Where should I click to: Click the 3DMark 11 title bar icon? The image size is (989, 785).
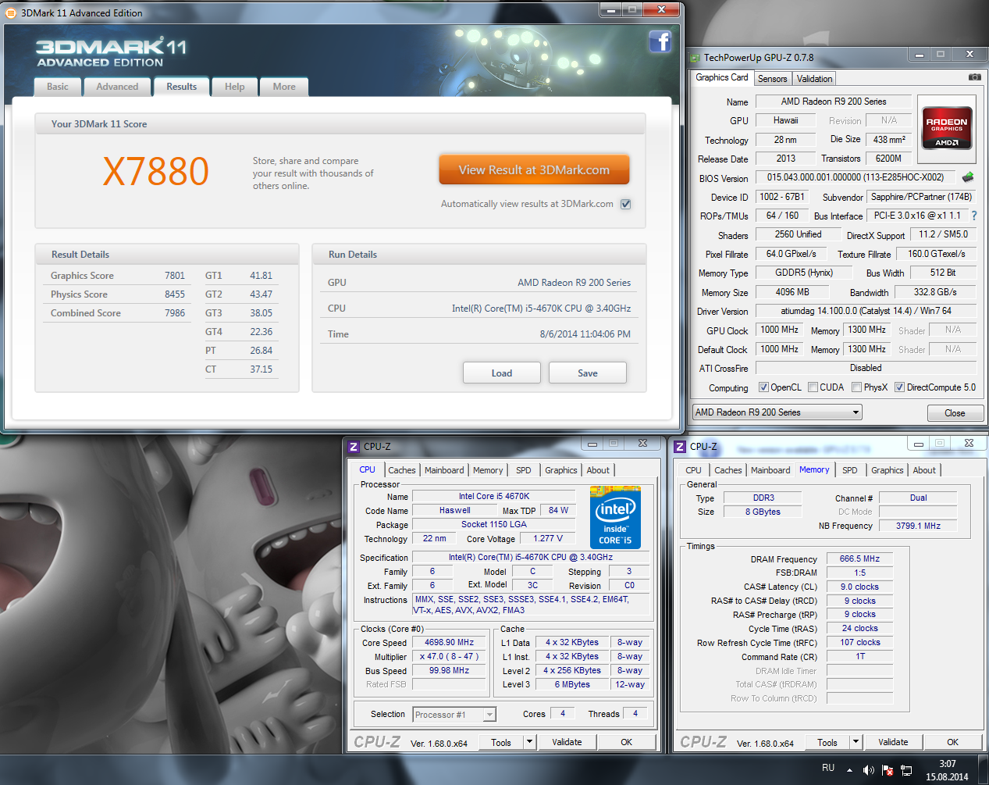11,12
